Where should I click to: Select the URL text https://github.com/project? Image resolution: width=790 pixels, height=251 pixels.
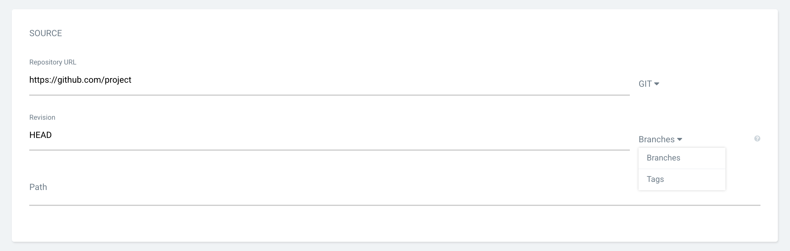[x=80, y=80]
